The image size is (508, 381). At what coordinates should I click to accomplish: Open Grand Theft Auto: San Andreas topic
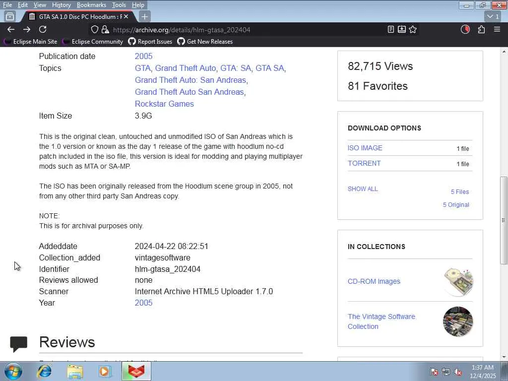coord(190,80)
